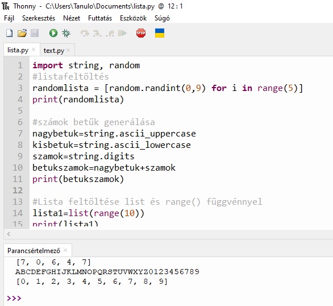333x306 pixels.
Task: Click the New file icon
Action: click(x=9, y=33)
